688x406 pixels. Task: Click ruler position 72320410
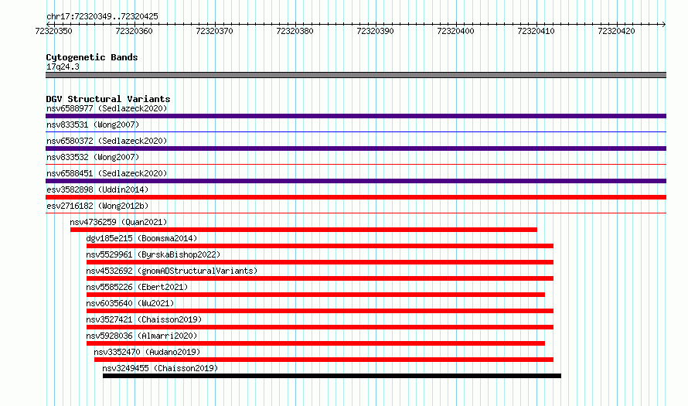[536, 31]
